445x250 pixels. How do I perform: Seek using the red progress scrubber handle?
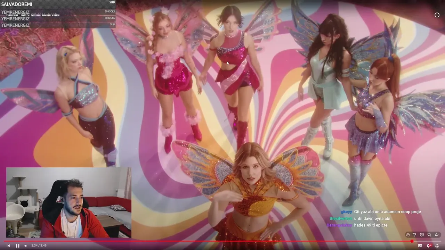tap(412, 241)
